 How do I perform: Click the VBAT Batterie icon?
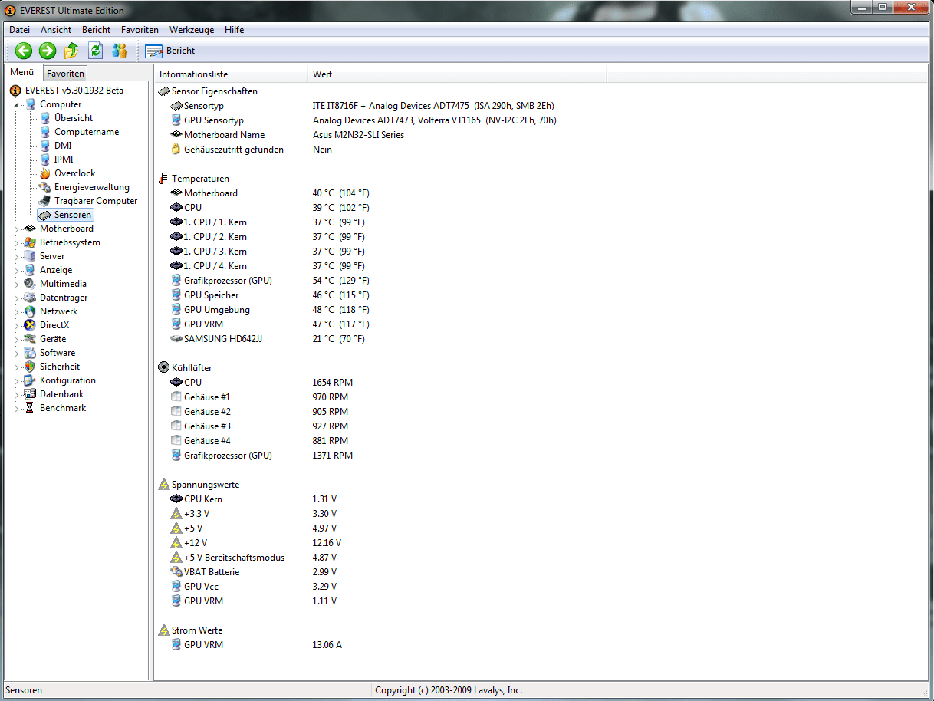(176, 572)
